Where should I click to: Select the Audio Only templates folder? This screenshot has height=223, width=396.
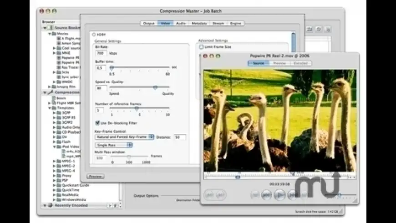coord(68,127)
